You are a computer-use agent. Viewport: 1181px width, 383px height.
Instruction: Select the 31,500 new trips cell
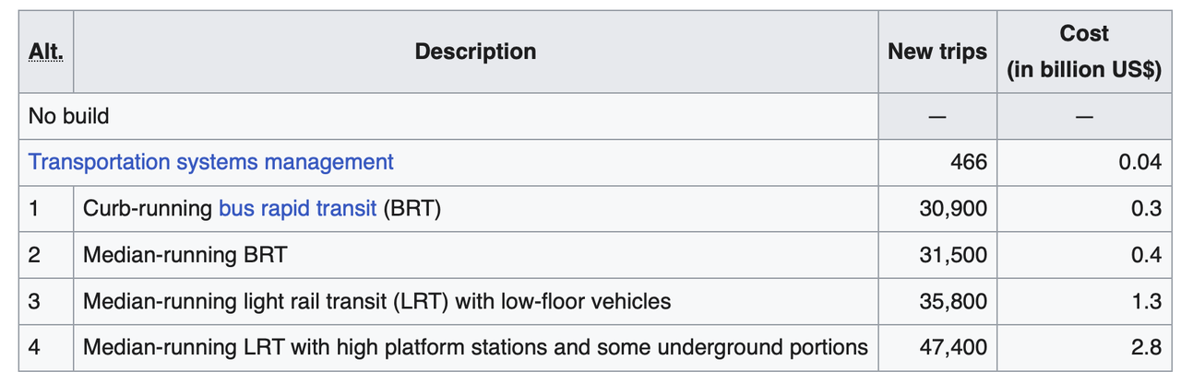[x=953, y=254]
